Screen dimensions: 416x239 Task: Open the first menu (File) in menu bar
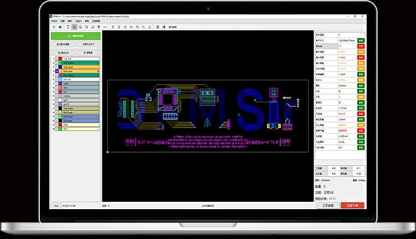(54, 21)
